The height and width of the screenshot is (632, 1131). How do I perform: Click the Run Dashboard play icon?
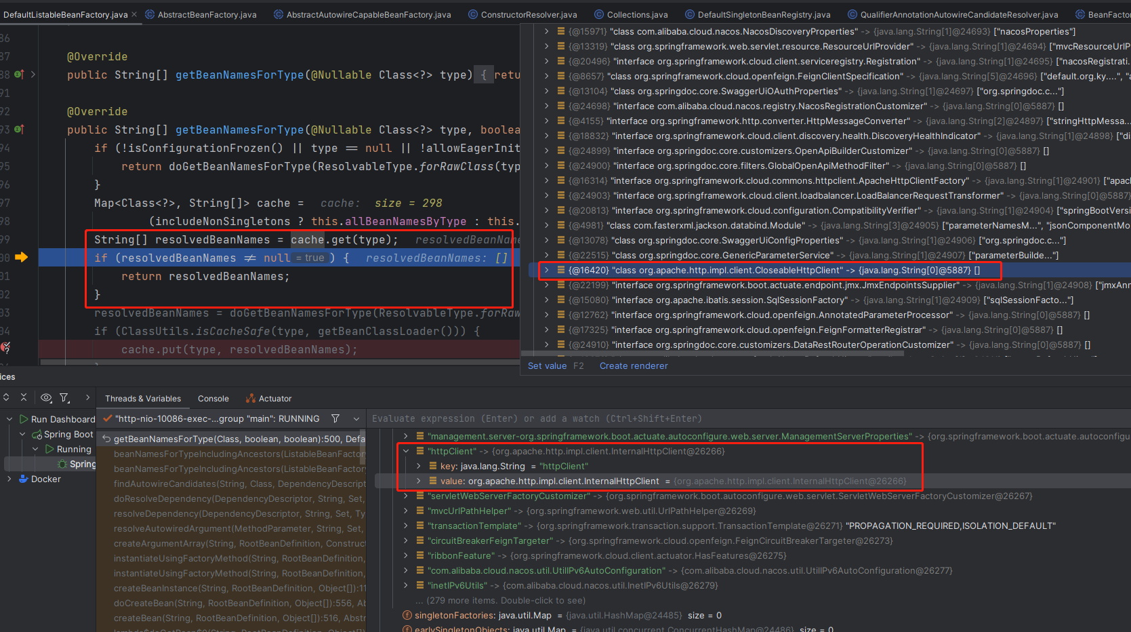[24, 419]
